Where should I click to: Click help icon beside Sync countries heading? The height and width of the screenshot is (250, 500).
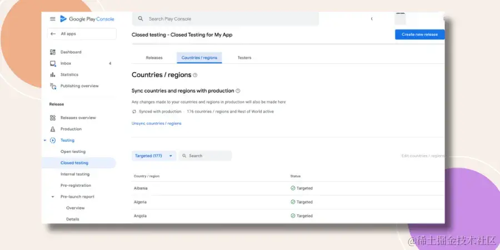238,91
